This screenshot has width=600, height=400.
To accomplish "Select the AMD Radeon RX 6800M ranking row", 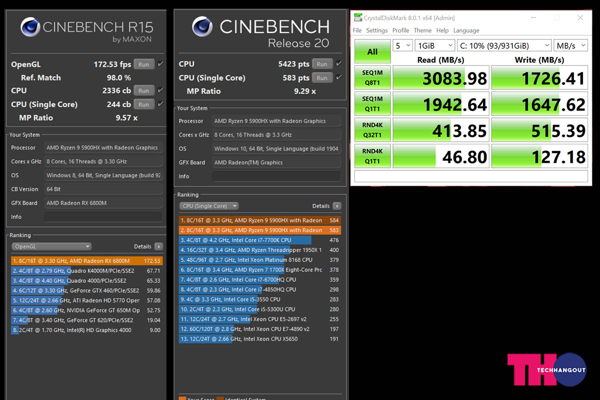I will click(86, 261).
